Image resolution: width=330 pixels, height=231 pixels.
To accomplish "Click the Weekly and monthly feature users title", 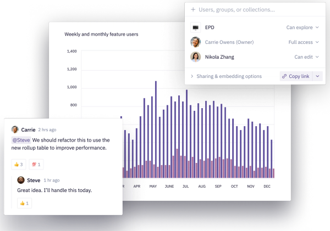I will pyautogui.click(x=101, y=34).
